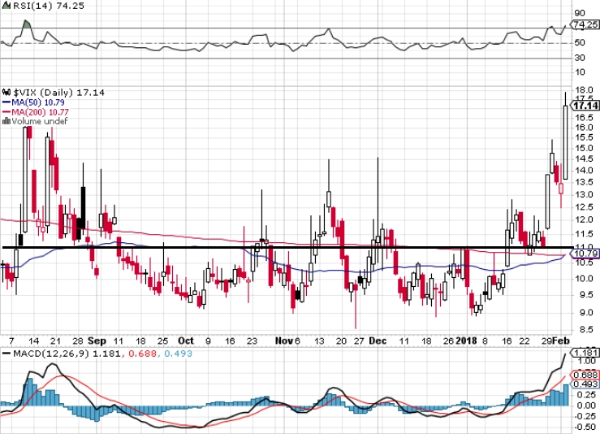
Task: Click the RSI(14) indicator icon
Action: (x=6, y=6)
